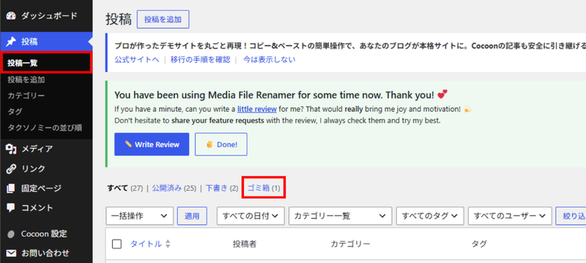Filter posts by 下書き (2)
The image size is (586, 263).
click(222, 188)
